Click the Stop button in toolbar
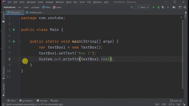This screenshot has width=189, height=106. (x=168, y=7)
